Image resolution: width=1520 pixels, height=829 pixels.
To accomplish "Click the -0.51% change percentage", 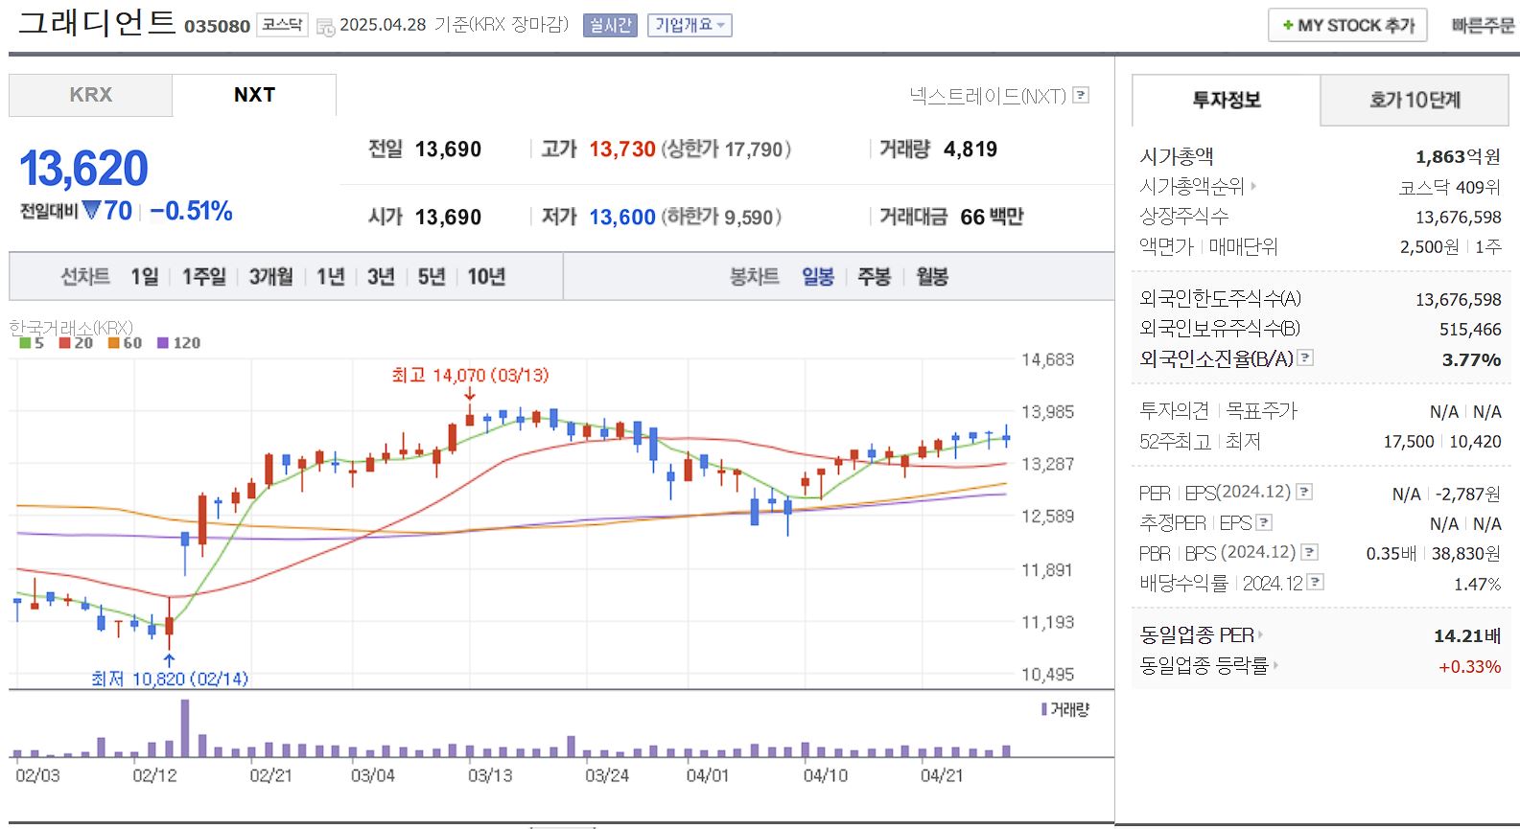I will point(191,211).
